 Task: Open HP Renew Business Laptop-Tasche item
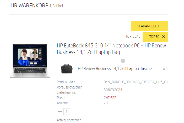[115, 69]
